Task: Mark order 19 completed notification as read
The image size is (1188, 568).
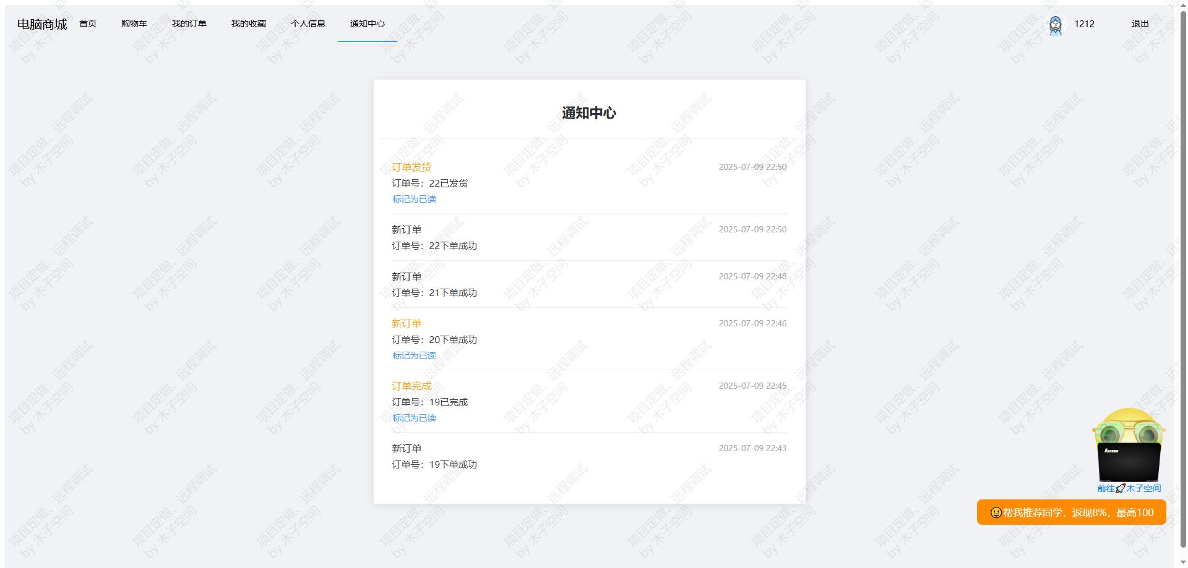Action: click(x=414, y=418)
